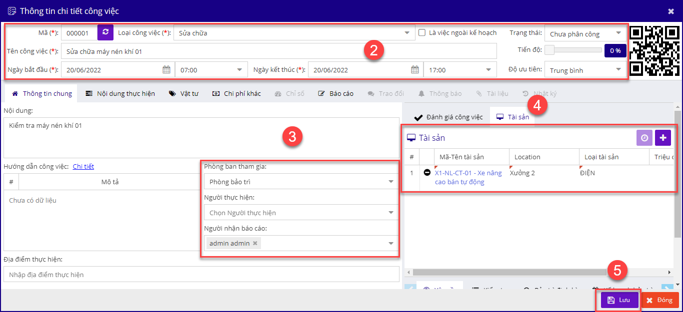Viewport: 683px width, 312px height.
Task: Expand 'Người nhận báo cáo' dropdown
Action: coord(301,243)
